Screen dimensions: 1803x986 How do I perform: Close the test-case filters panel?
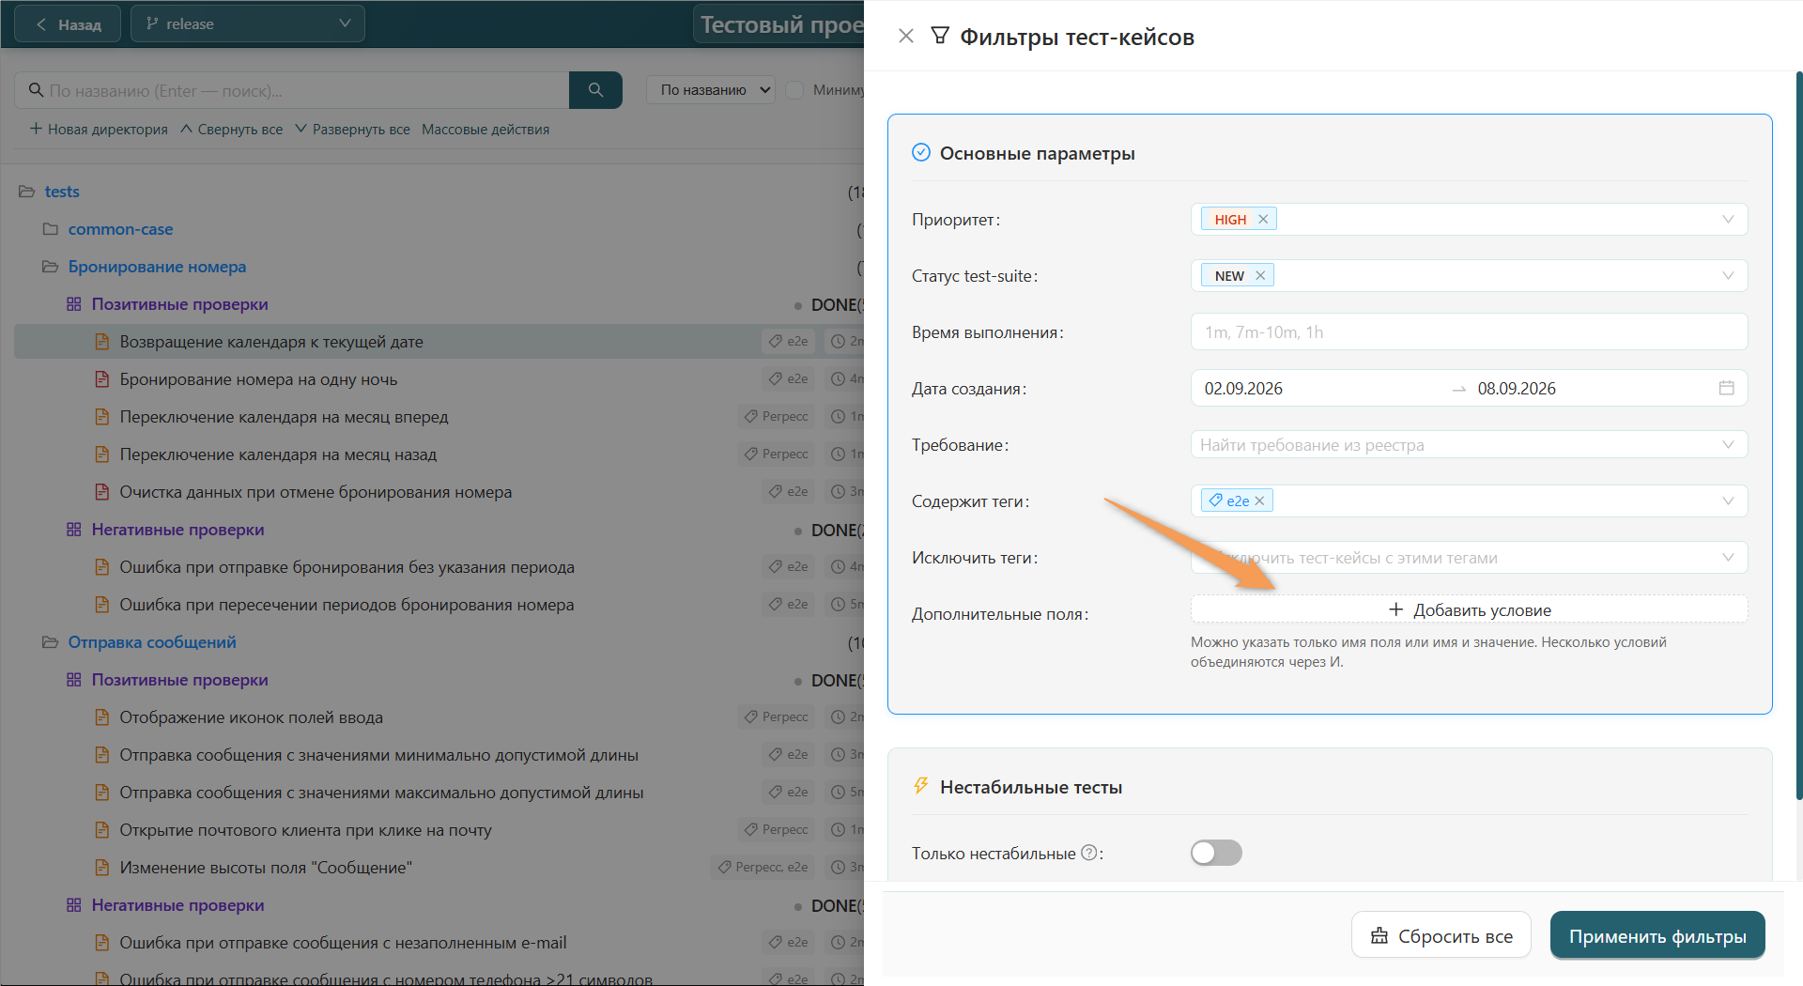[x=905, y=37]
